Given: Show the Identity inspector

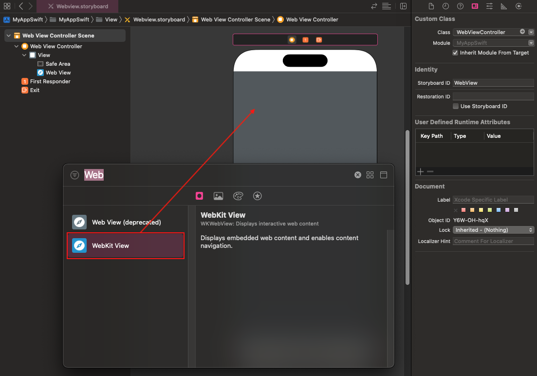Looking at the screenshot, I should pyautogui.click(x=475, y=6).
